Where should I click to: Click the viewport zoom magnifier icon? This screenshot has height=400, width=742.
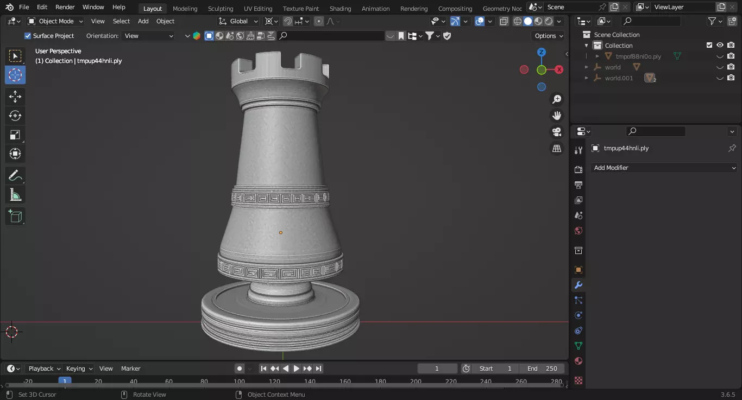[557, 99]
